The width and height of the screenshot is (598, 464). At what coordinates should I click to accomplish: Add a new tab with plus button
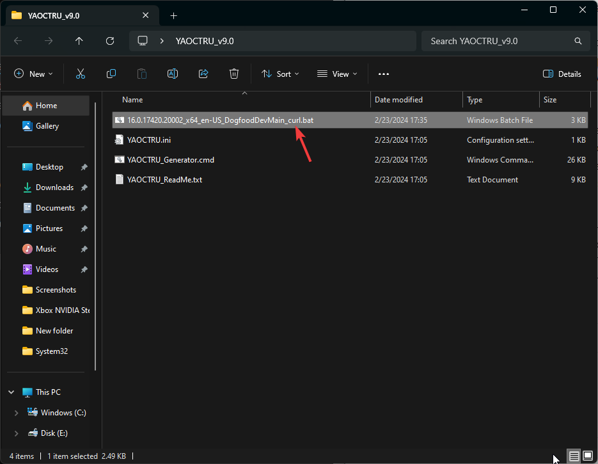click(x=173, y=15)
